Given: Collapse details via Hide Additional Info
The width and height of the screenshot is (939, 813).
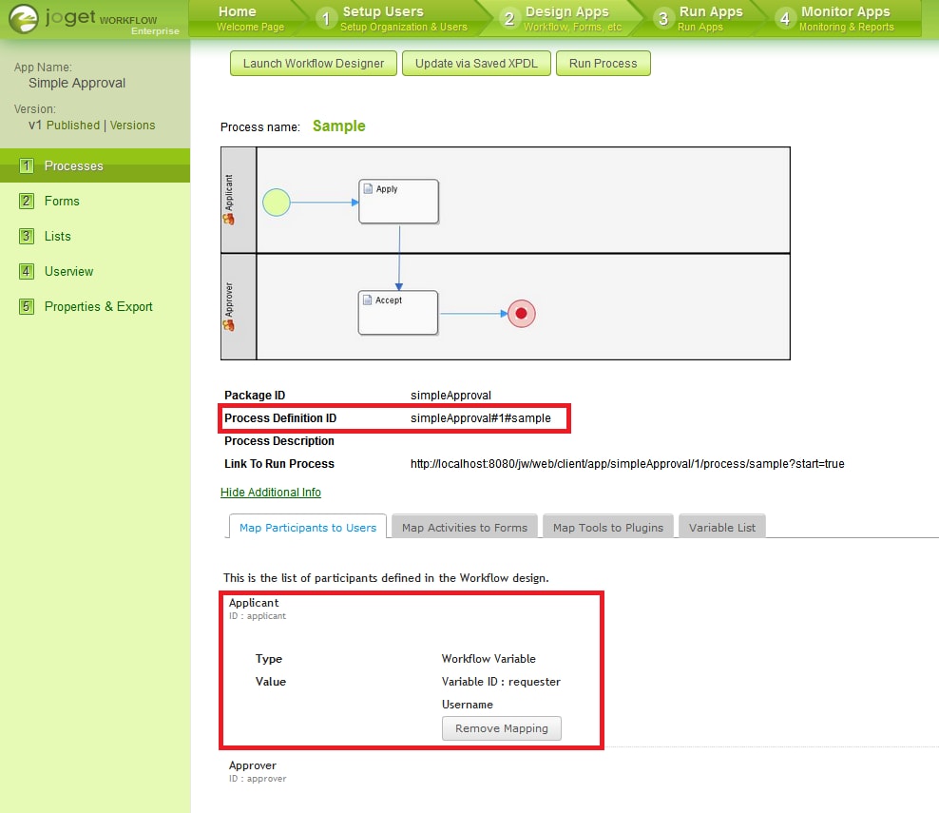Looking at the screenshot, I should 271,493.
